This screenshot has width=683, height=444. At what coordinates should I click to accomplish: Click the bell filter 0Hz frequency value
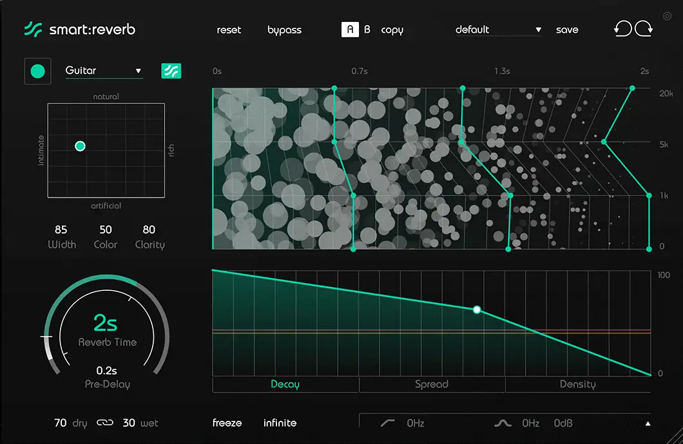point(530,423)
